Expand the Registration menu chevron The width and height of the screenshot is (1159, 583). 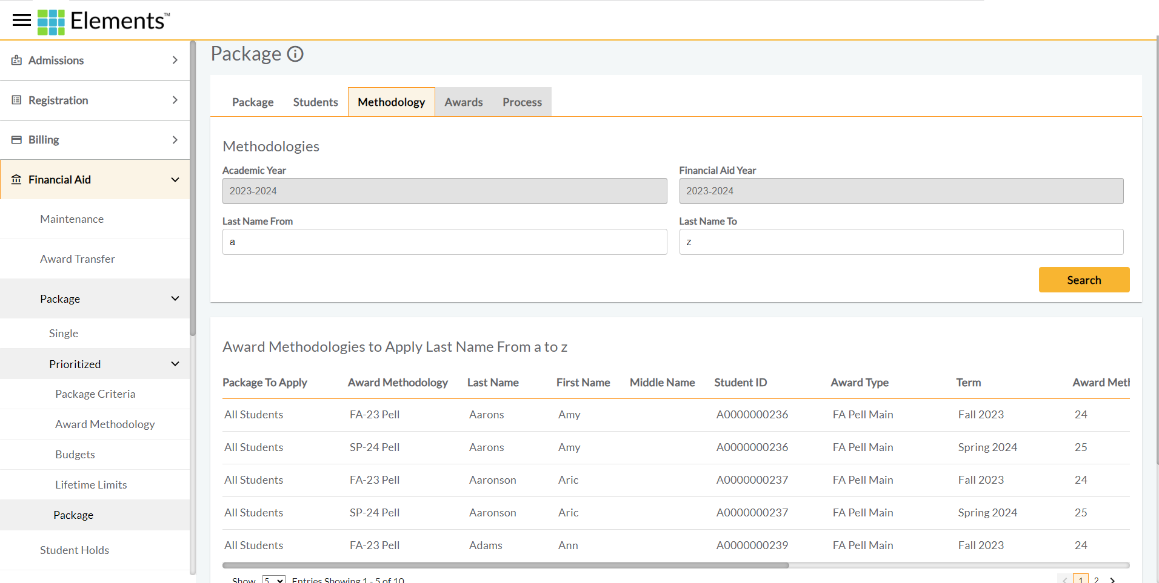click(175, 100)
